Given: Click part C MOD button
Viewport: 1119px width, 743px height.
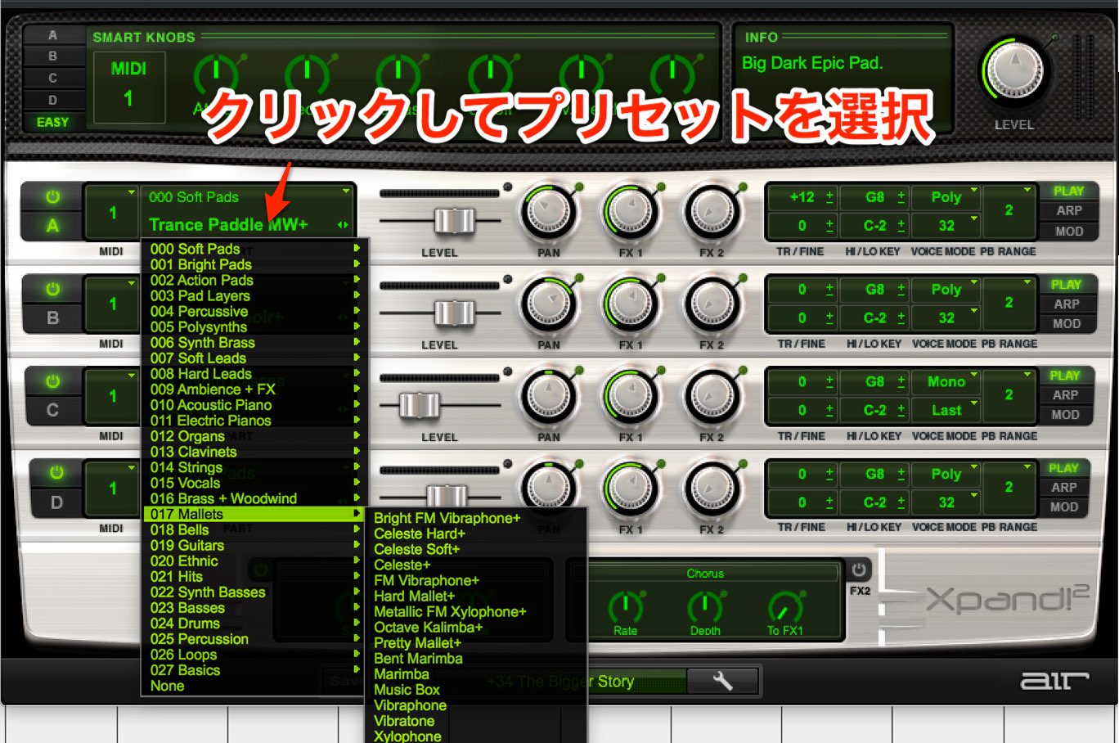Looking at the screenshot, I should click(1065, 415).
